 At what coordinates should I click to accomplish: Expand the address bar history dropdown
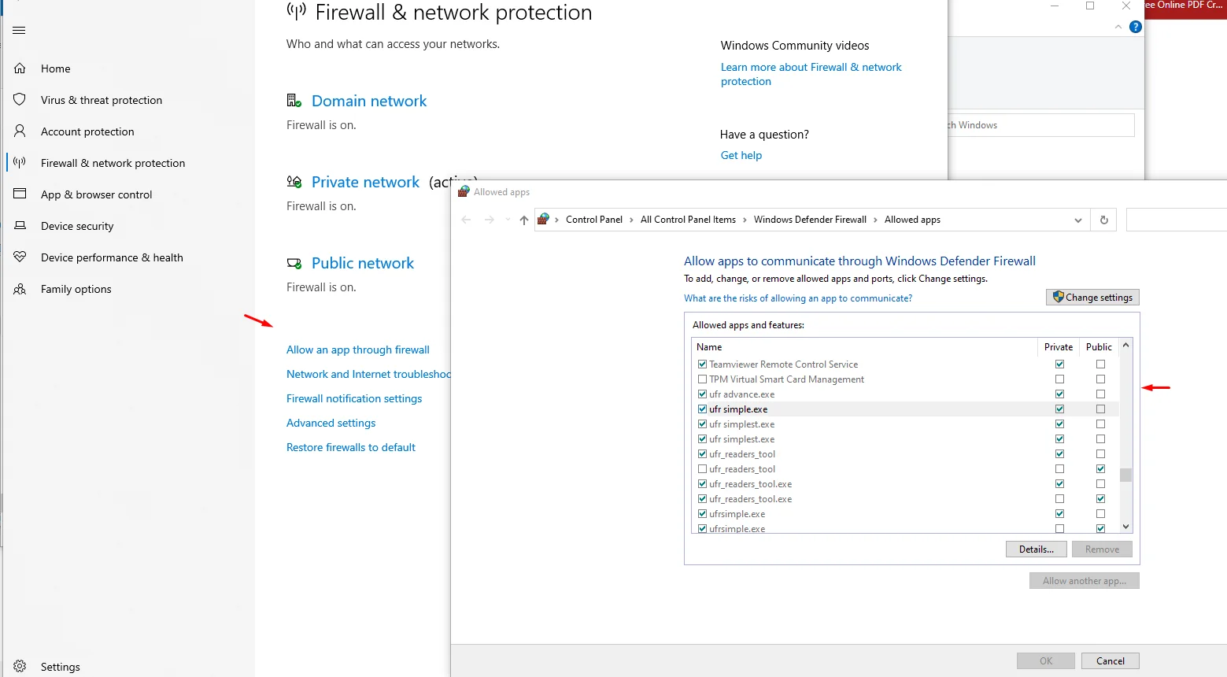pyautogui.click(x=1078, y=220)
